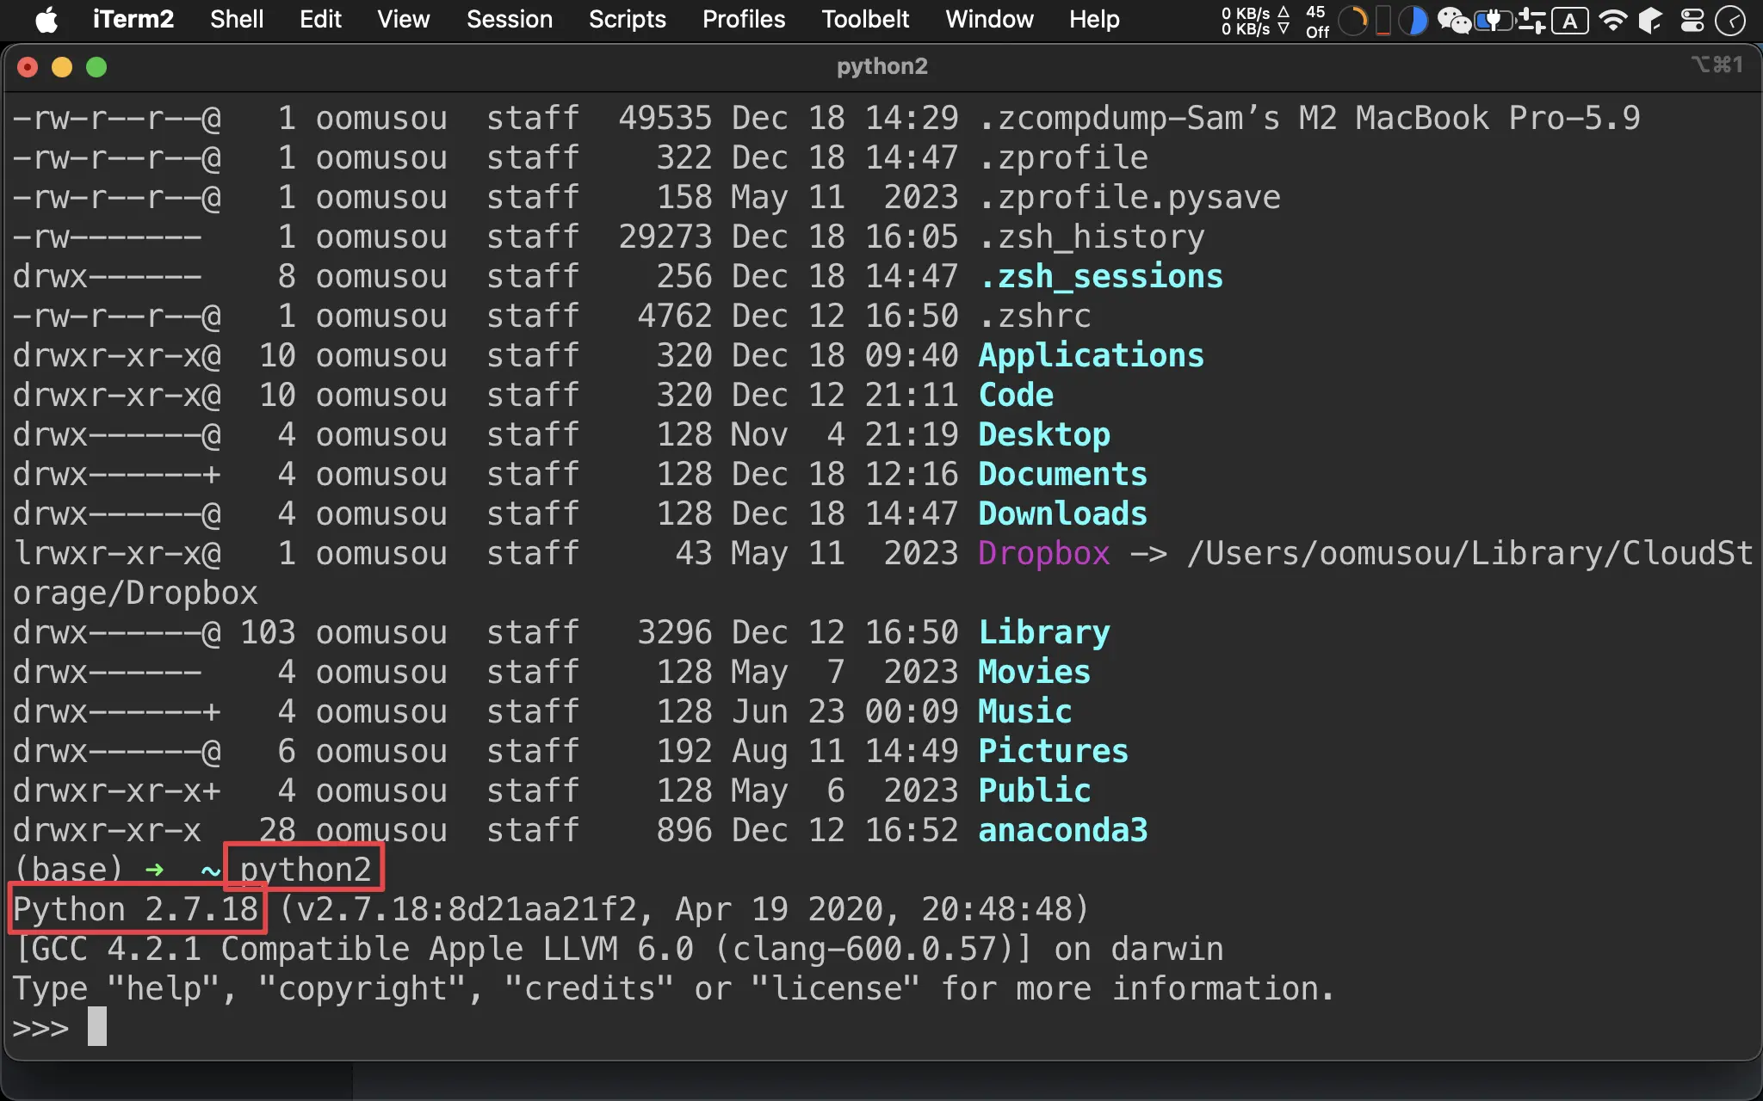
Task: Click the Pictures directory name
Action: point(1054,752)
